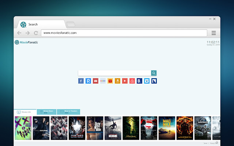234x146 pixels.
Task: Switch to the Movies Info tab
Action: (25, 112)
